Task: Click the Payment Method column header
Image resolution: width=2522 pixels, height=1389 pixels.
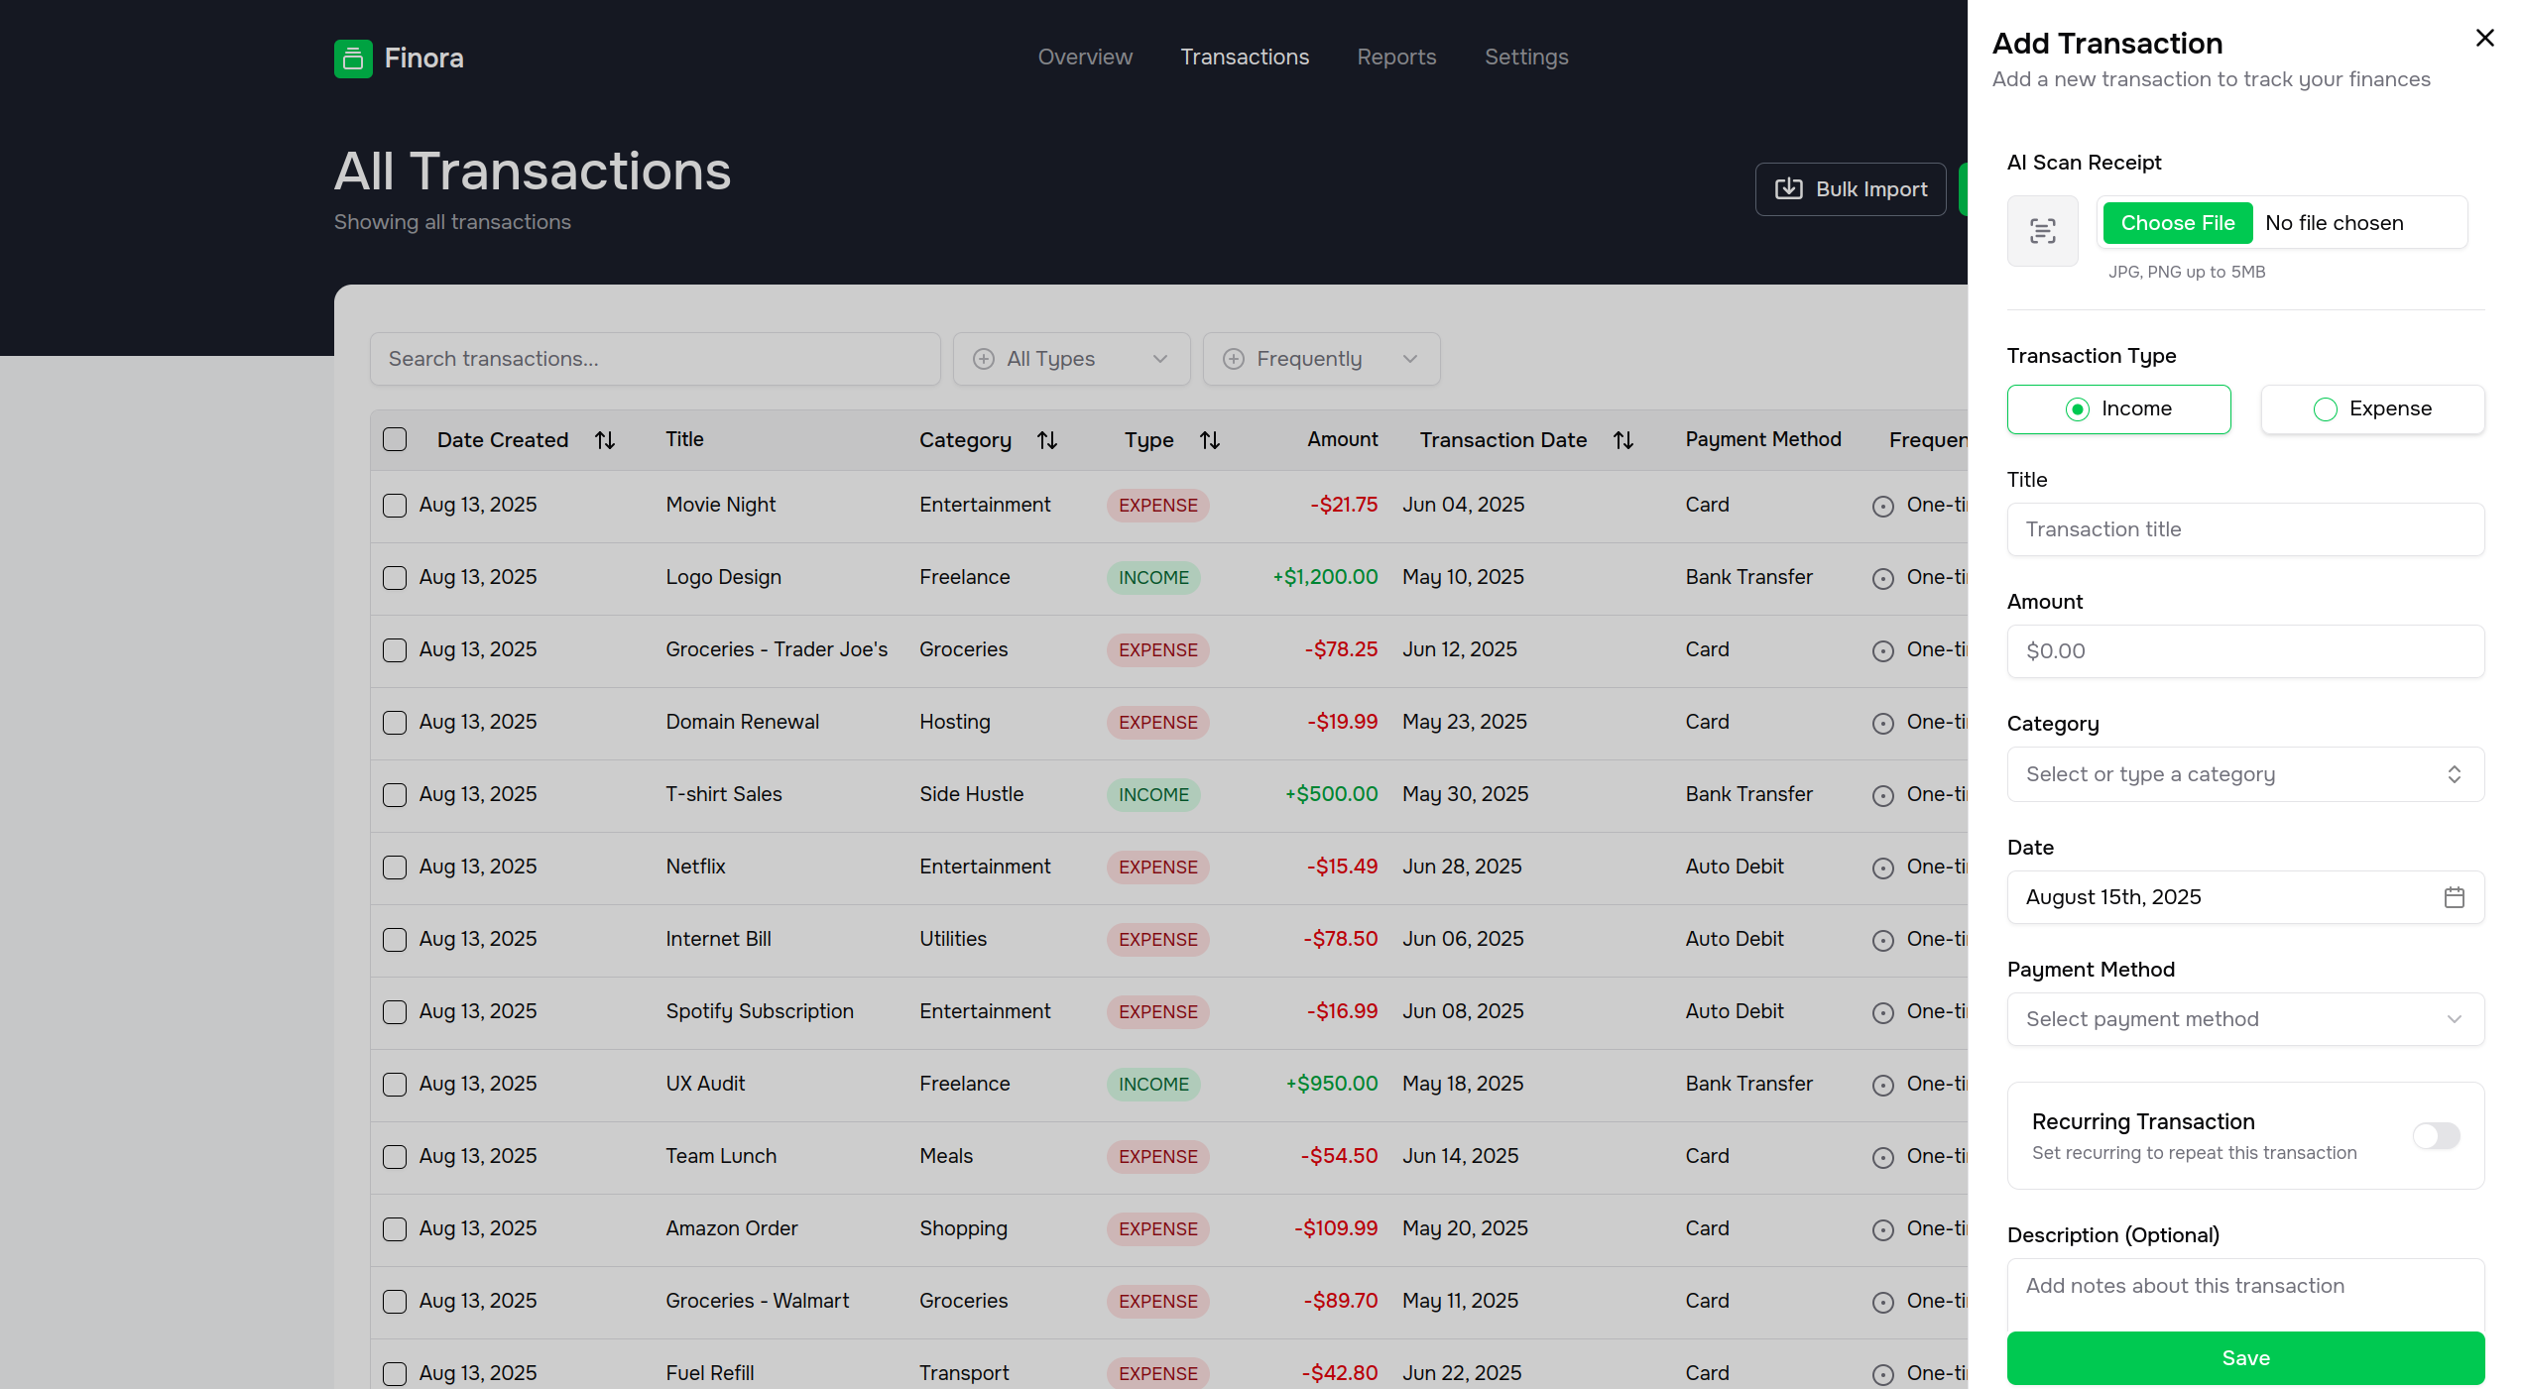Action: [1763, 439]
